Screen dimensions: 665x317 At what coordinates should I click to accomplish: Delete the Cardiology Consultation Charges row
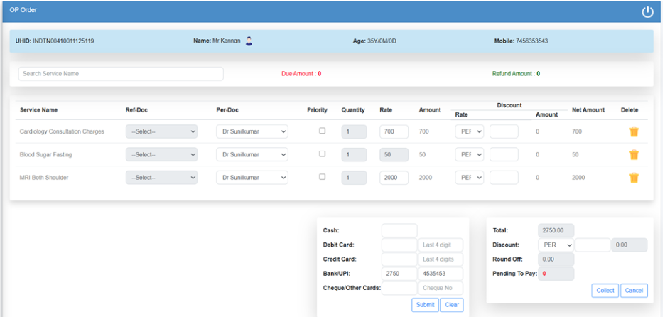pos(634,131)
